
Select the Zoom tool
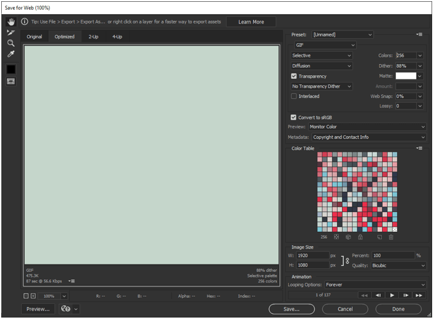[x=10, y=43]
